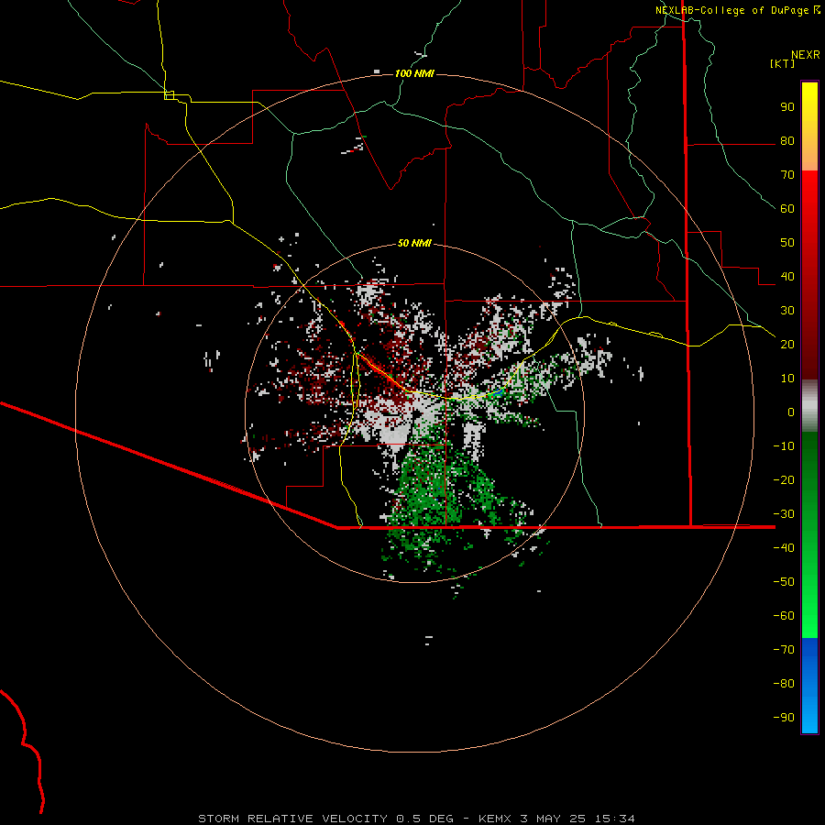Viewport: 825px width, 825px height.
Task: Click the 70 value on velocity scale
Action: [x=787, y=175]
